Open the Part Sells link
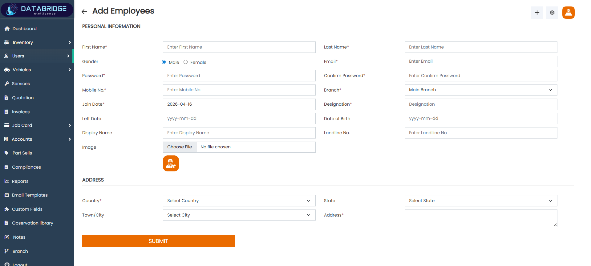 click(22, 153)
